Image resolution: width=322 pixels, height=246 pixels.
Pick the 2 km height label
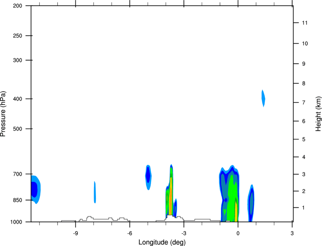304,191
